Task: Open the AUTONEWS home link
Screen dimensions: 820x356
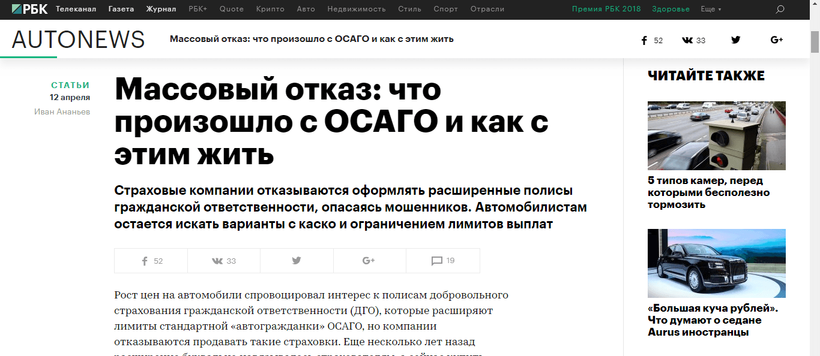Action: pos(78,40)
